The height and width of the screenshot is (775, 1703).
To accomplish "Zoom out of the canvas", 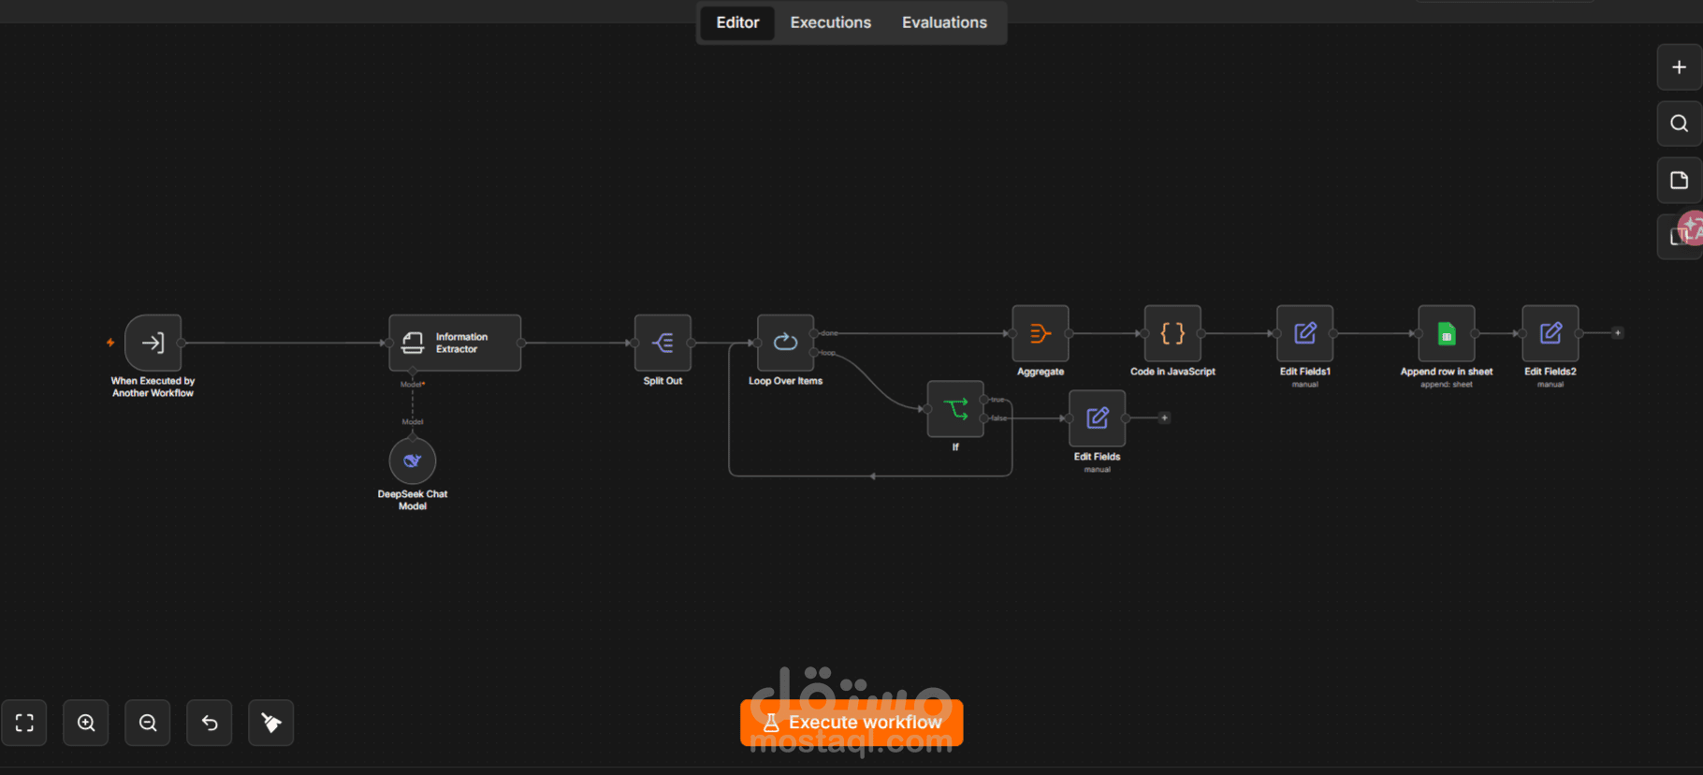I will (148, 723).
